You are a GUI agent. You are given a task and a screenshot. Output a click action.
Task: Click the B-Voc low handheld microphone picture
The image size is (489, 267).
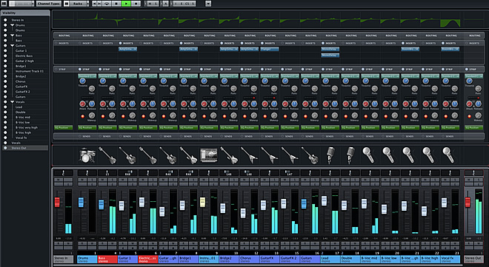point(388,155)
